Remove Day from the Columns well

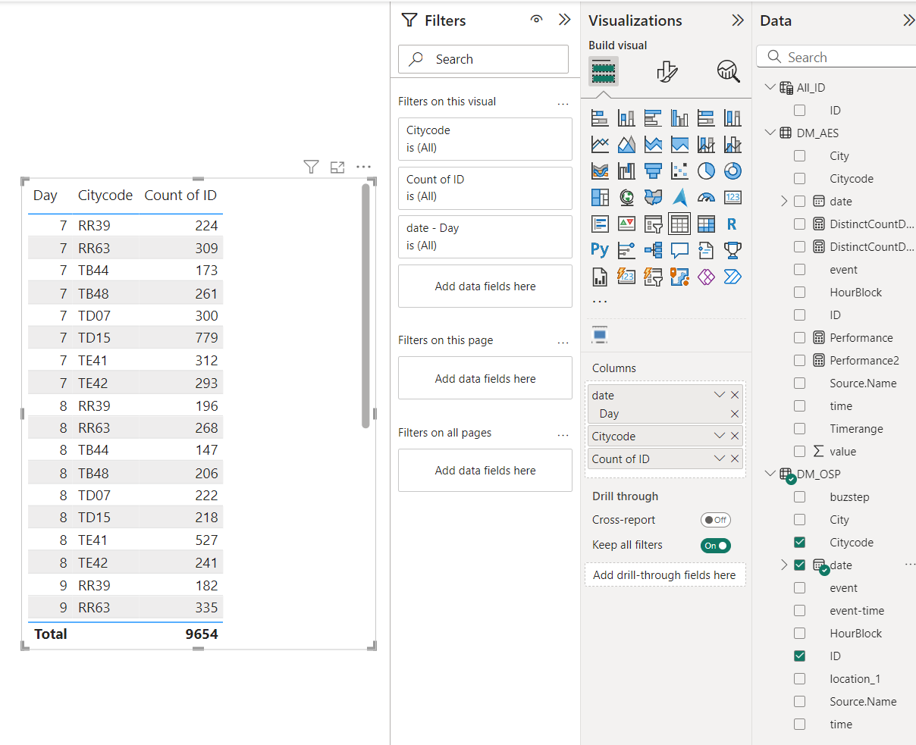pyautogui.click(x=734, y=414)
